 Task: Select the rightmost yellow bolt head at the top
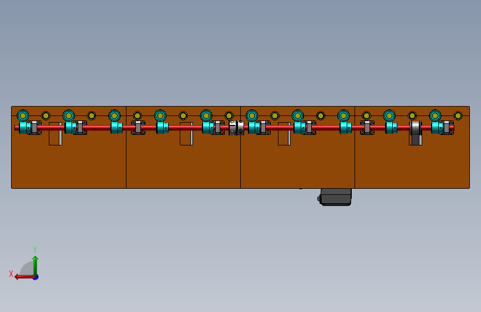click(458, 116)
